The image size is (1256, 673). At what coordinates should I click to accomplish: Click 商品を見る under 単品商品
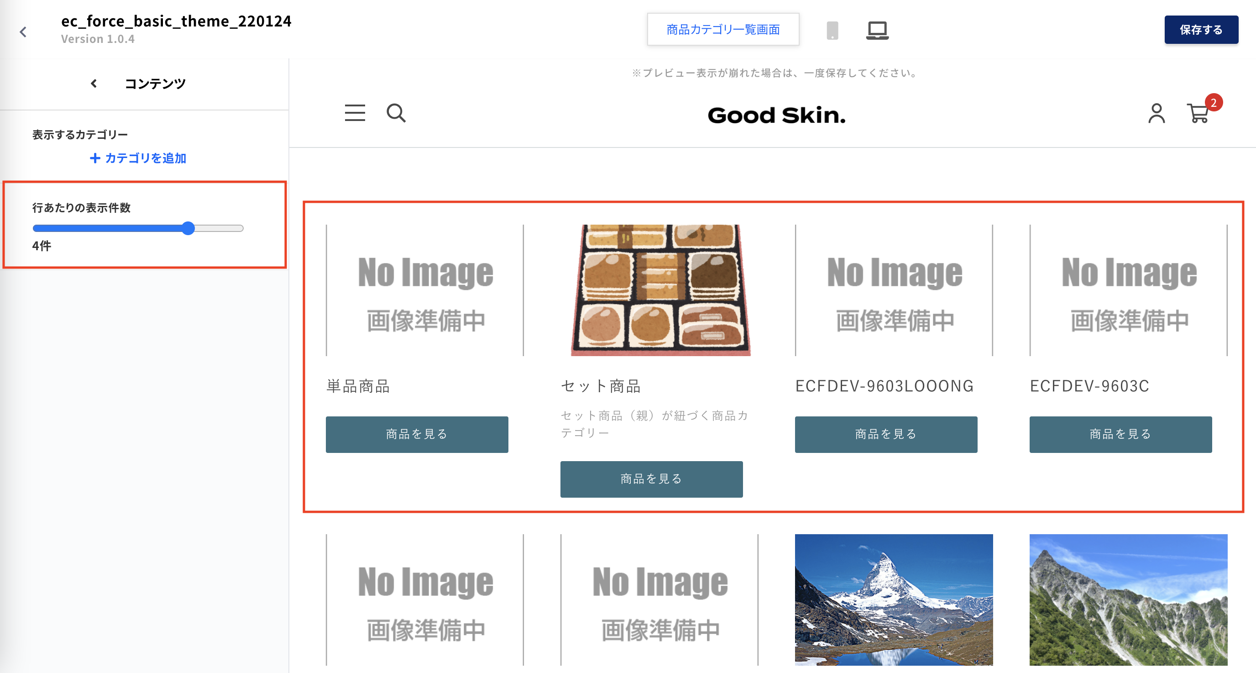pos(417,434)
